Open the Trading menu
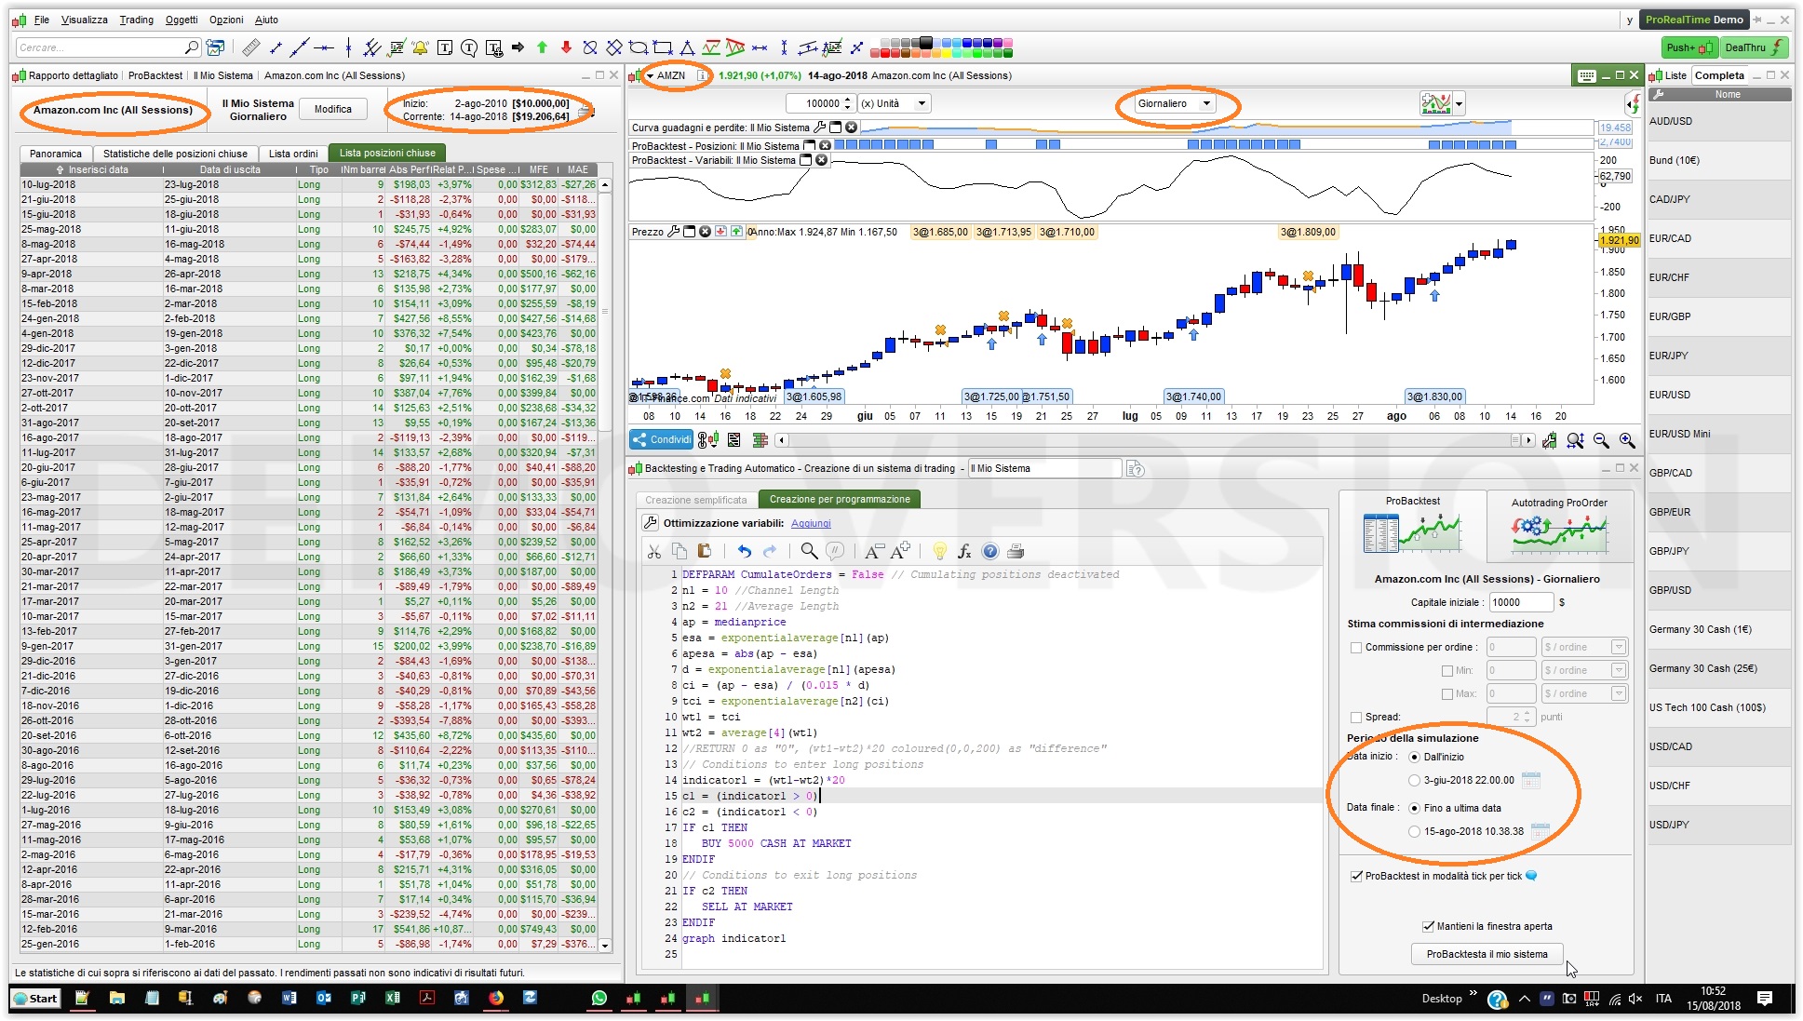The width and height of the screenshot is (1803, 1021). tap(136, 20)
